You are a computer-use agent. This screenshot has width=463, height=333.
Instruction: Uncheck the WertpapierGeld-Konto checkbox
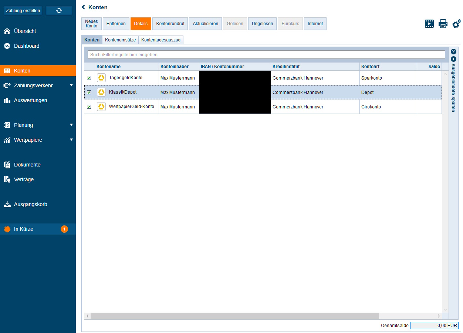[x=89, y=107]
